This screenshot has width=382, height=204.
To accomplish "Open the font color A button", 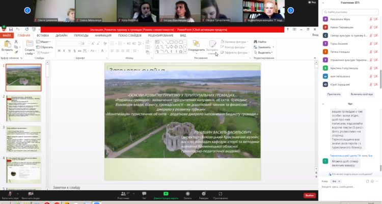I will point(102,51).
